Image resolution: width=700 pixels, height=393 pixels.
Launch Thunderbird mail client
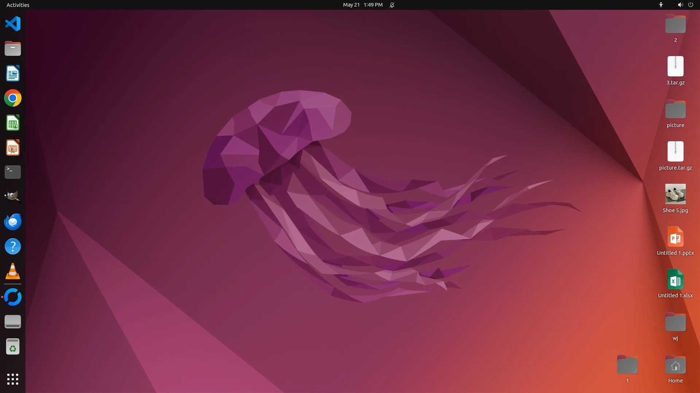(13, 222)
